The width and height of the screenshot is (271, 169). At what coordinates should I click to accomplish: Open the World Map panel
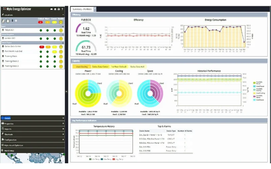(x=9, y=151)
